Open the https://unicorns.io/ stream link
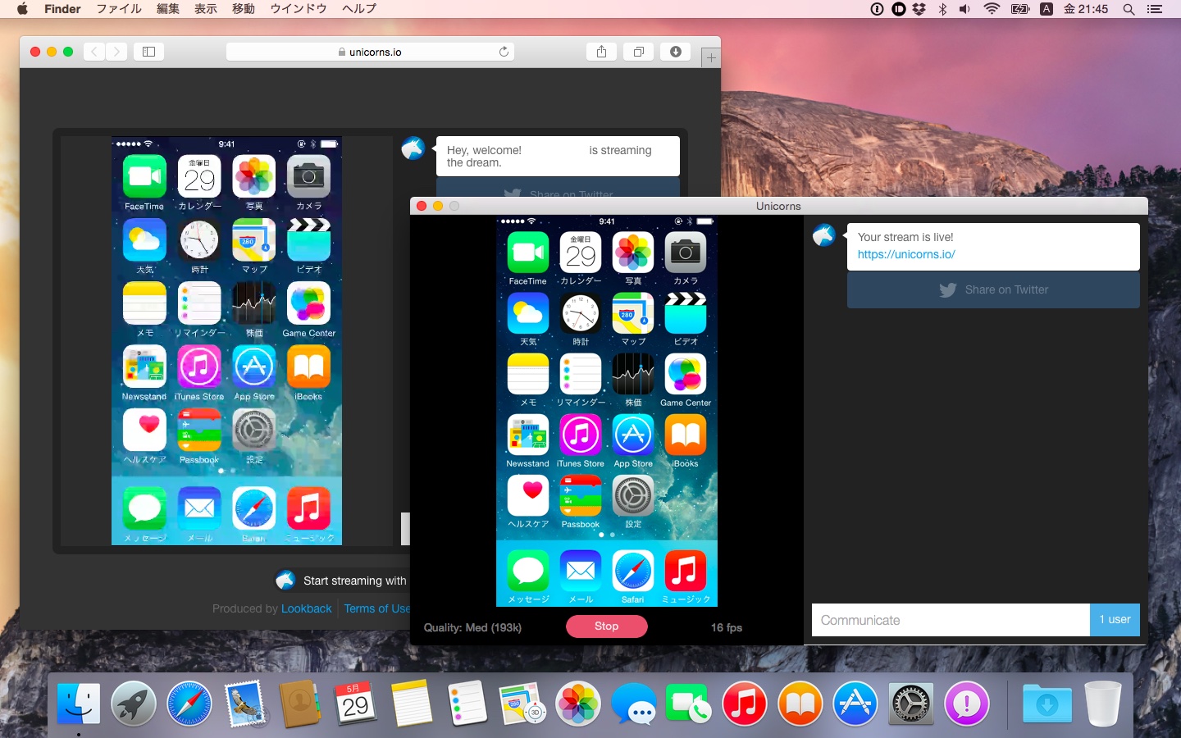The width and height of the screenshot is (1181, 738). point(906,254)
